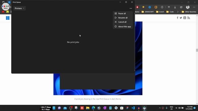Screen dimensions: 198x111
Task: Click the microphone icon in system tray
Action: [166, 108]
